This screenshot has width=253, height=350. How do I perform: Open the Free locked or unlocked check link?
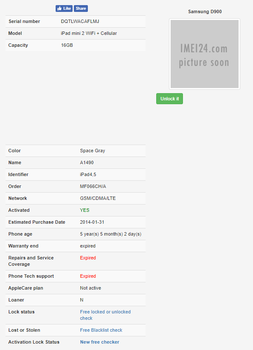(x=105, y=315)
